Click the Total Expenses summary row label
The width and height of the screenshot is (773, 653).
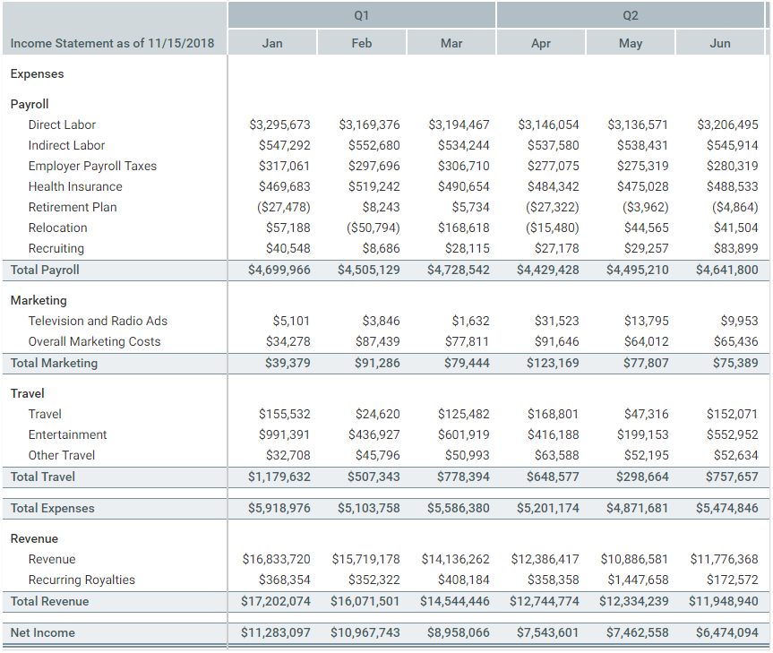(x=52, y=508)
